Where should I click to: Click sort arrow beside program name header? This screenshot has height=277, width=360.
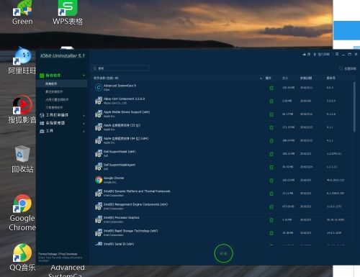click(261, 78)
